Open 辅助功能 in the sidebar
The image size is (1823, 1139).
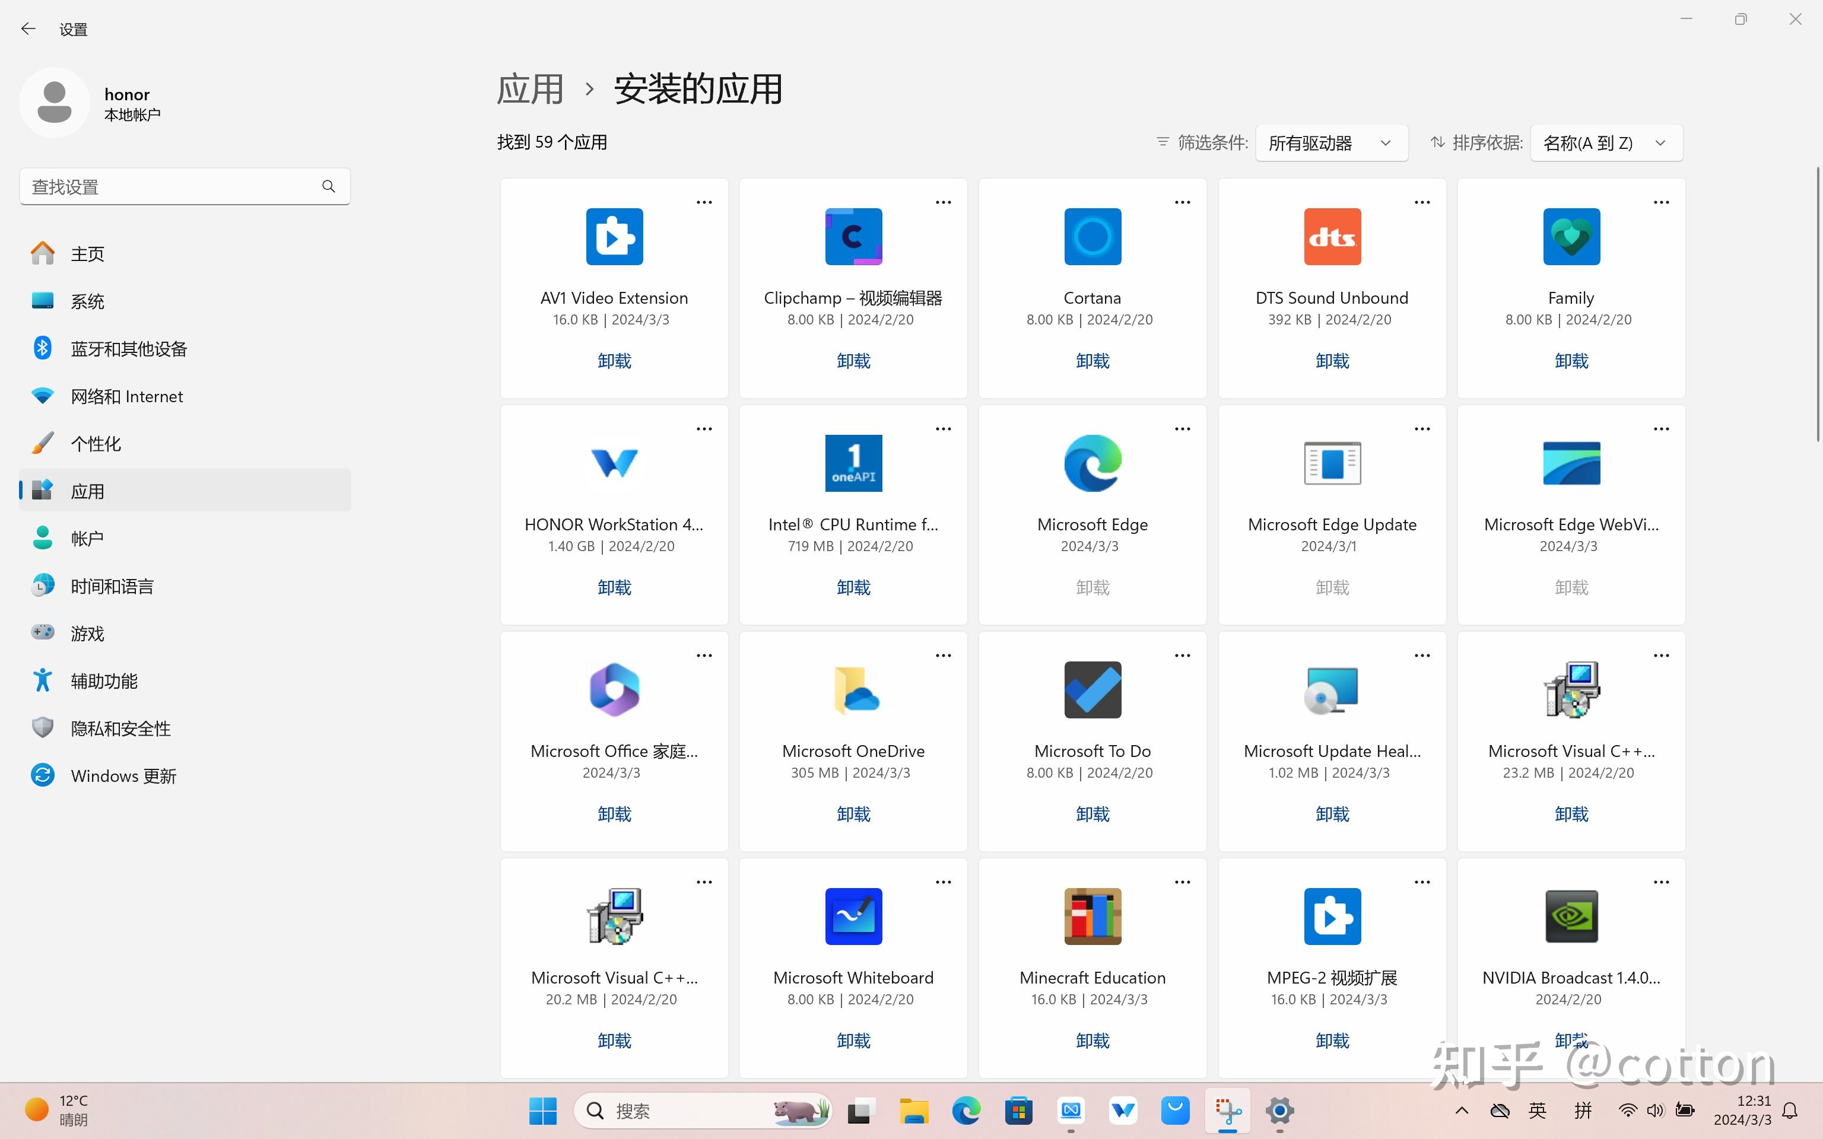pyautogui.click(x=185, y=681)
